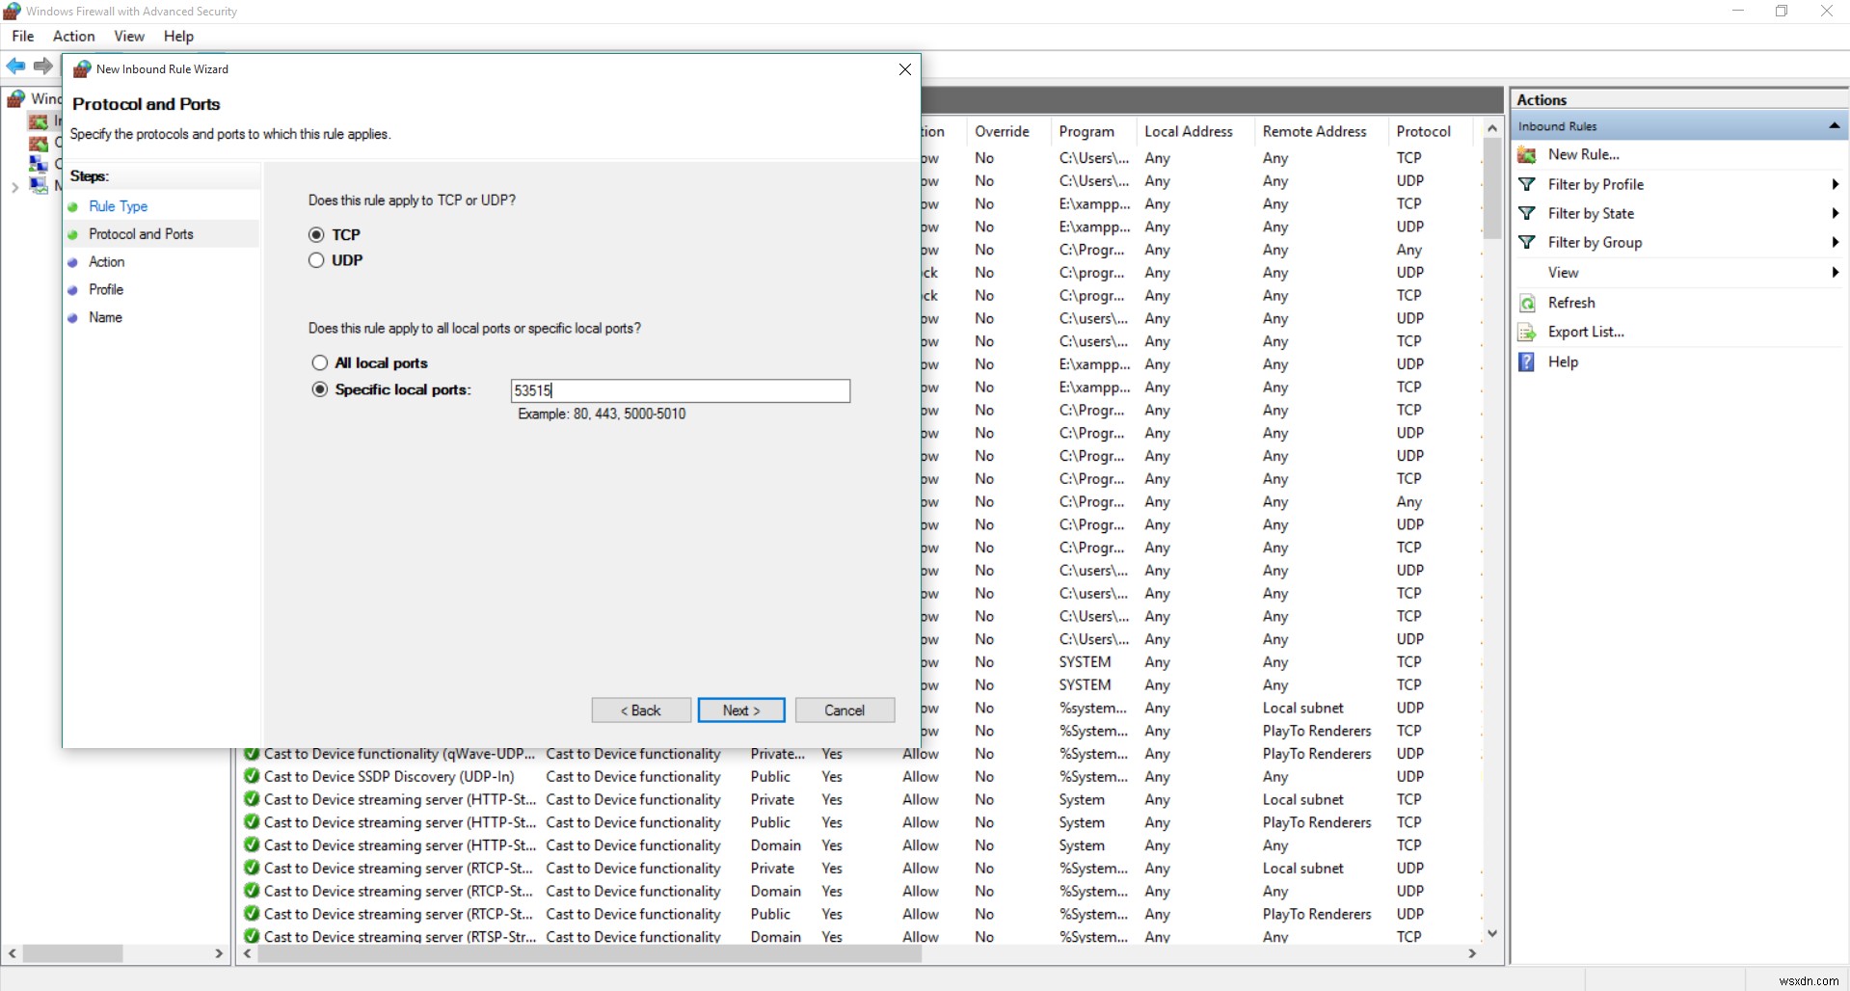Click green check icon of qWave-UDP rule row

(x=252, y=754)
